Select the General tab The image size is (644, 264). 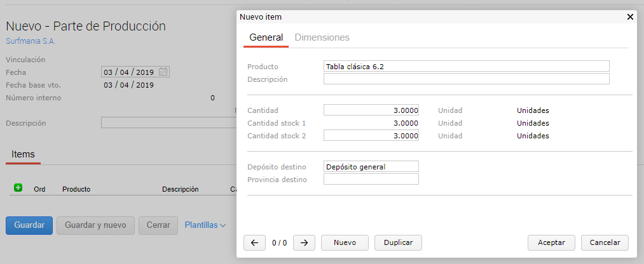(266, 37)
